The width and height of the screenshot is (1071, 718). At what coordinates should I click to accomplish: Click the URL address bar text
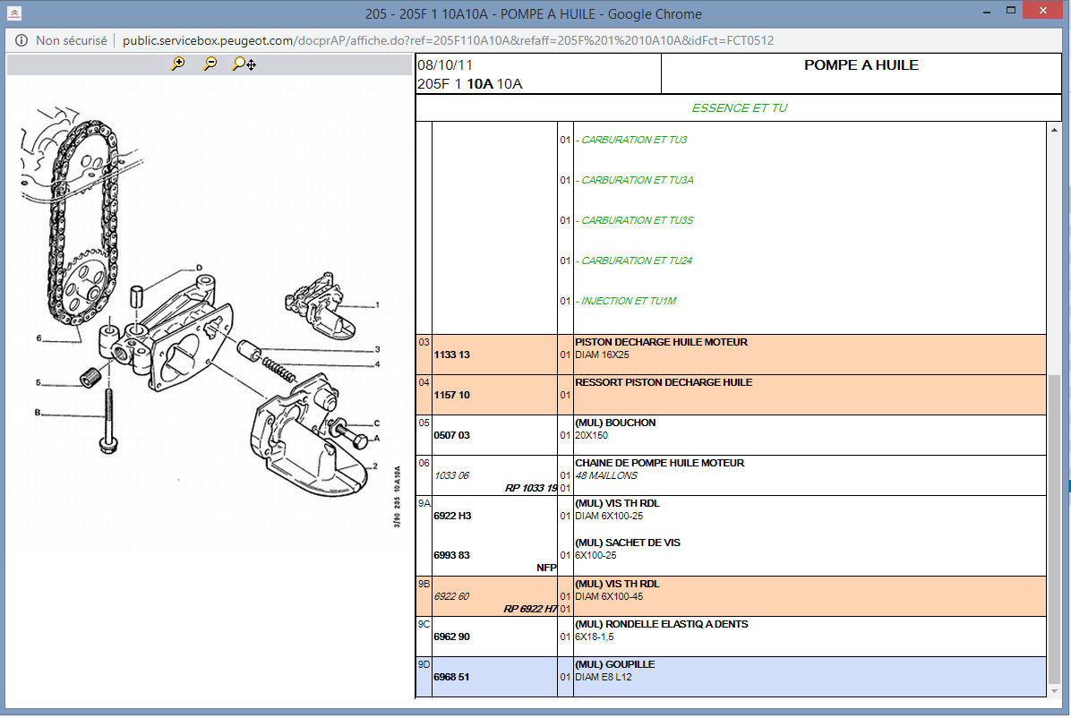448,40
